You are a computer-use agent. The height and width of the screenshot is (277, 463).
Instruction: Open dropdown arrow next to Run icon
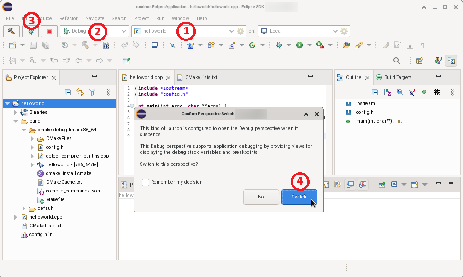tap(310, 45)
